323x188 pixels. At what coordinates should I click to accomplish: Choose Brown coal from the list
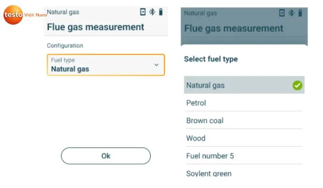click(x=205, y=121)
